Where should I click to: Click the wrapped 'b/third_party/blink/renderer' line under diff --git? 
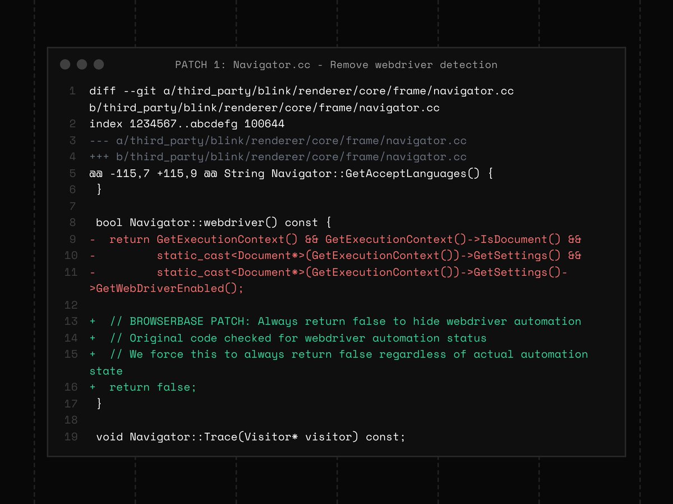click(x=265, y=107)
